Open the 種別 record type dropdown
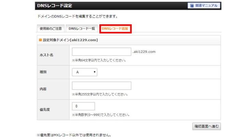The height and width of the screenshot is (140, 249). click(84, 72)
